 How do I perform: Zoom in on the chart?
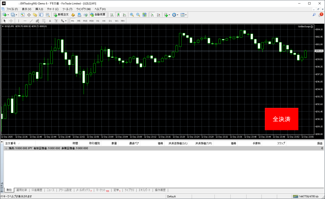tap(132, 15)
